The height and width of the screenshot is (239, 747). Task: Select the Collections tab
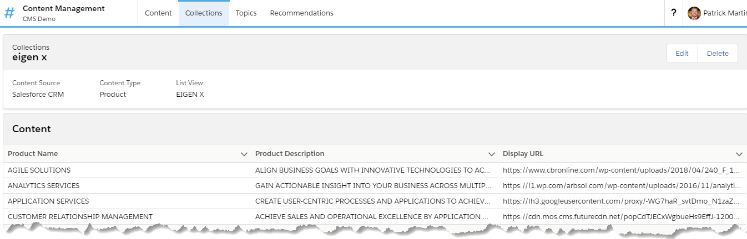204,13
